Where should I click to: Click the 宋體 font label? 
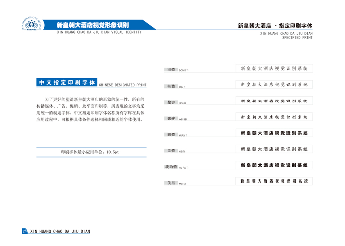point(171,70)
